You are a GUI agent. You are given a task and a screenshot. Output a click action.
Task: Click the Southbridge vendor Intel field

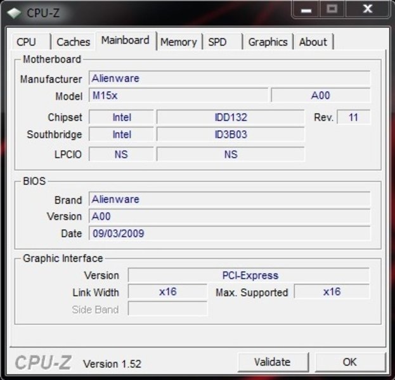[122, 134]
